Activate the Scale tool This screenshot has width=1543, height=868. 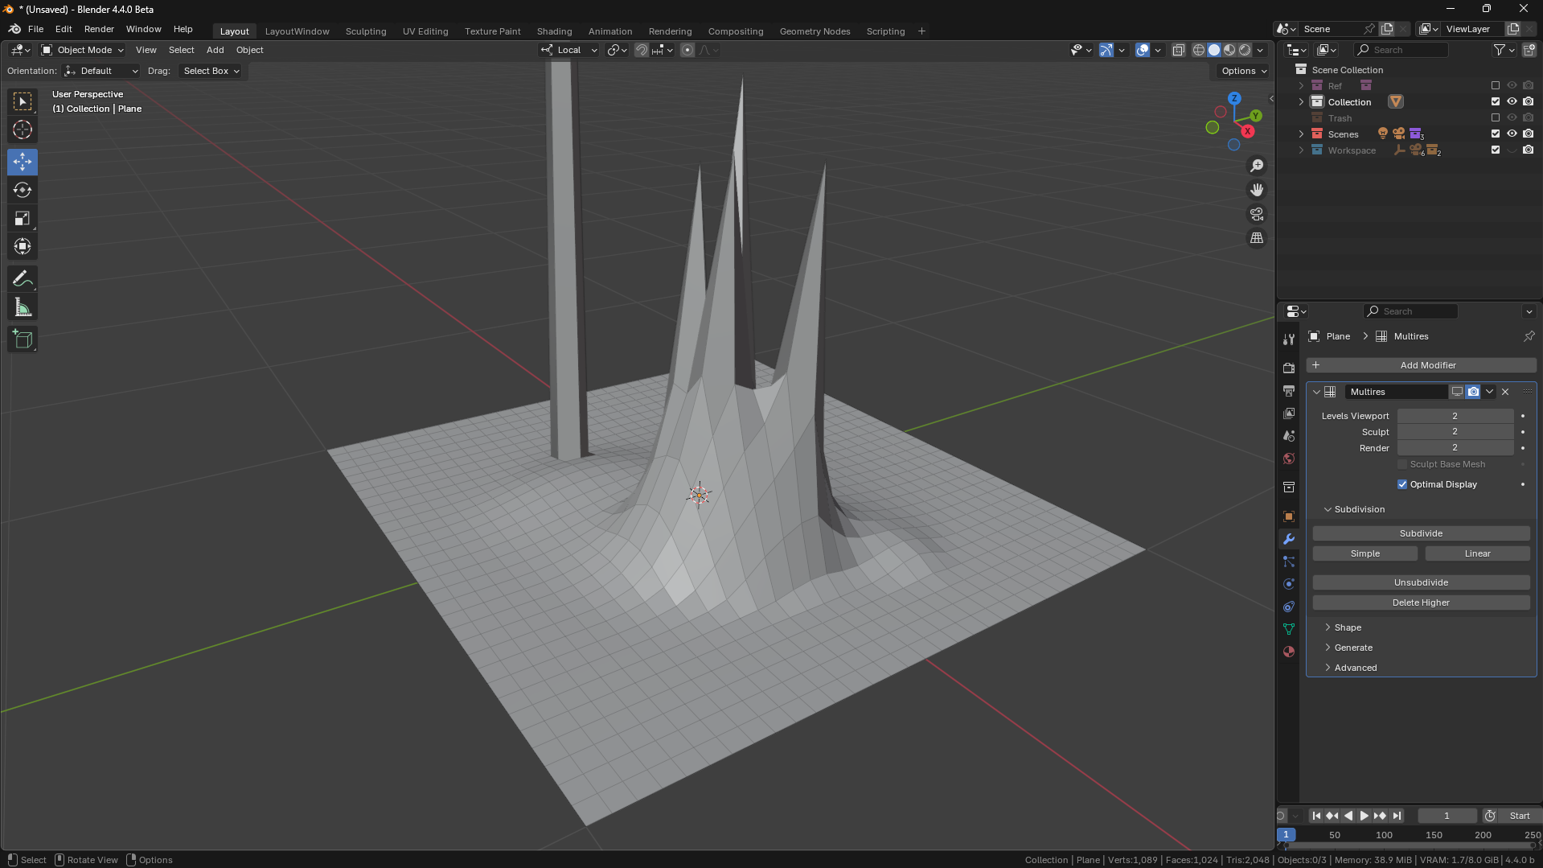click(23, 218)
